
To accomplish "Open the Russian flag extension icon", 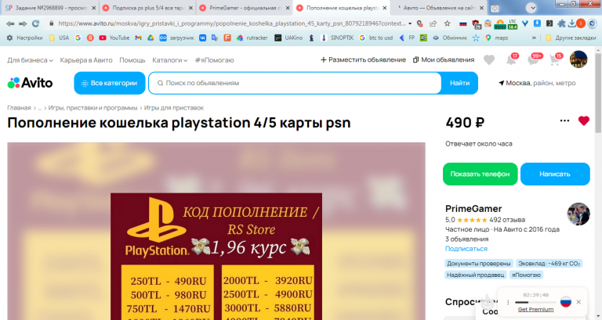I will pyautogui.click(x=463, y=23).
